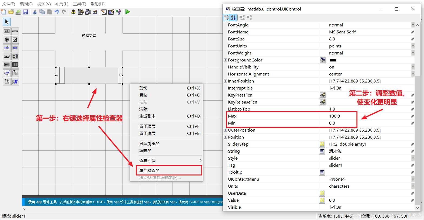Open the 工具(T) menu
424x220 pixels.
click(x=79, y=4)
